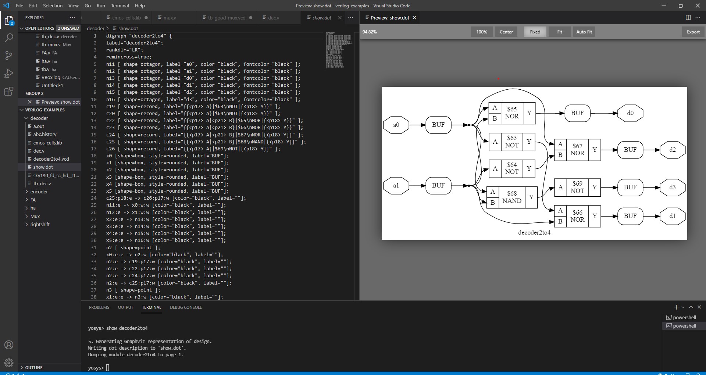Open the Manage settings gear

(9, 362)
